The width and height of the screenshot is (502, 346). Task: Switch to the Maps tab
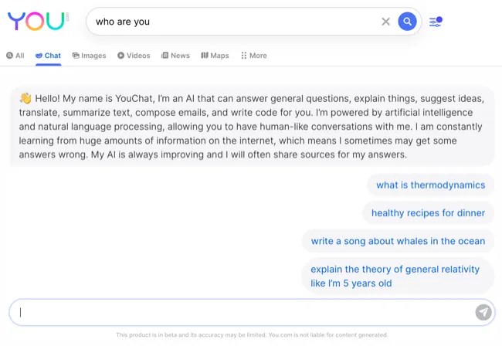[215, 56]
